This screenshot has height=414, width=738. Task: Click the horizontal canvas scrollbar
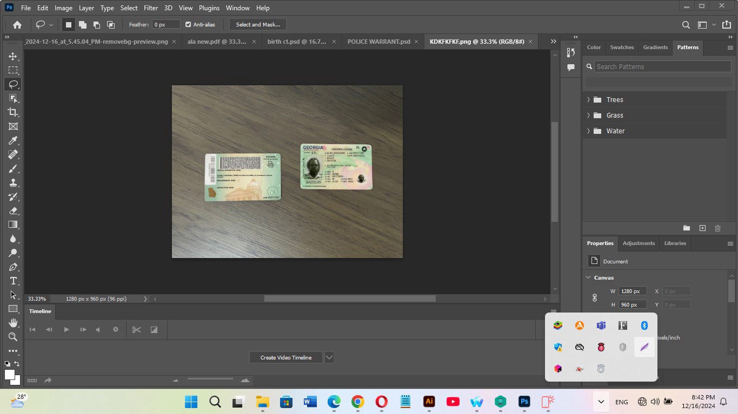[x=350, y=298]
